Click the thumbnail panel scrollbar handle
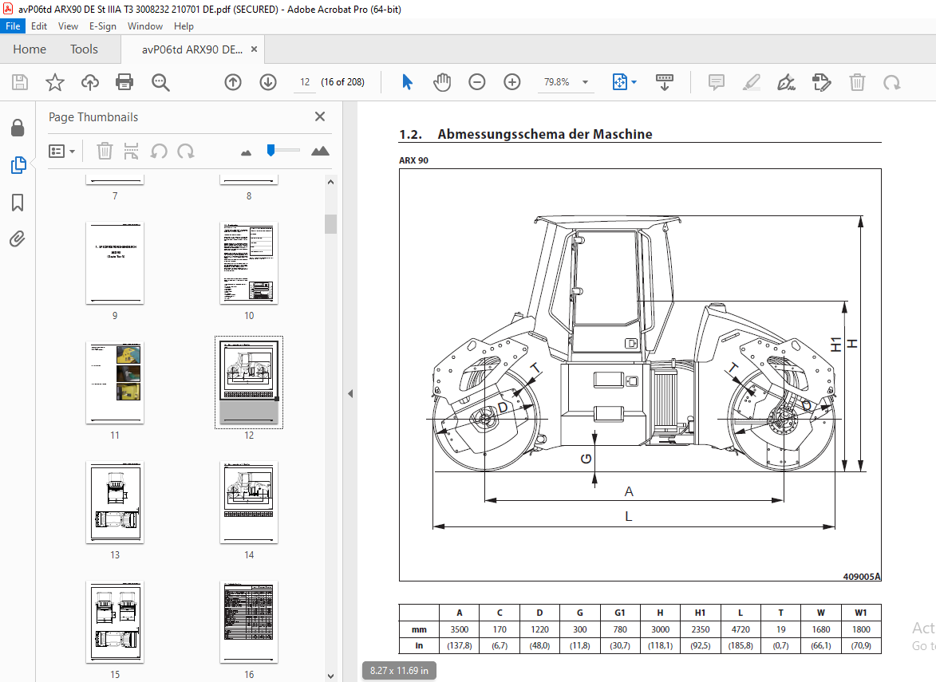Image resolution: width=936 pixels, height=682 pixels. coord(330,224)
